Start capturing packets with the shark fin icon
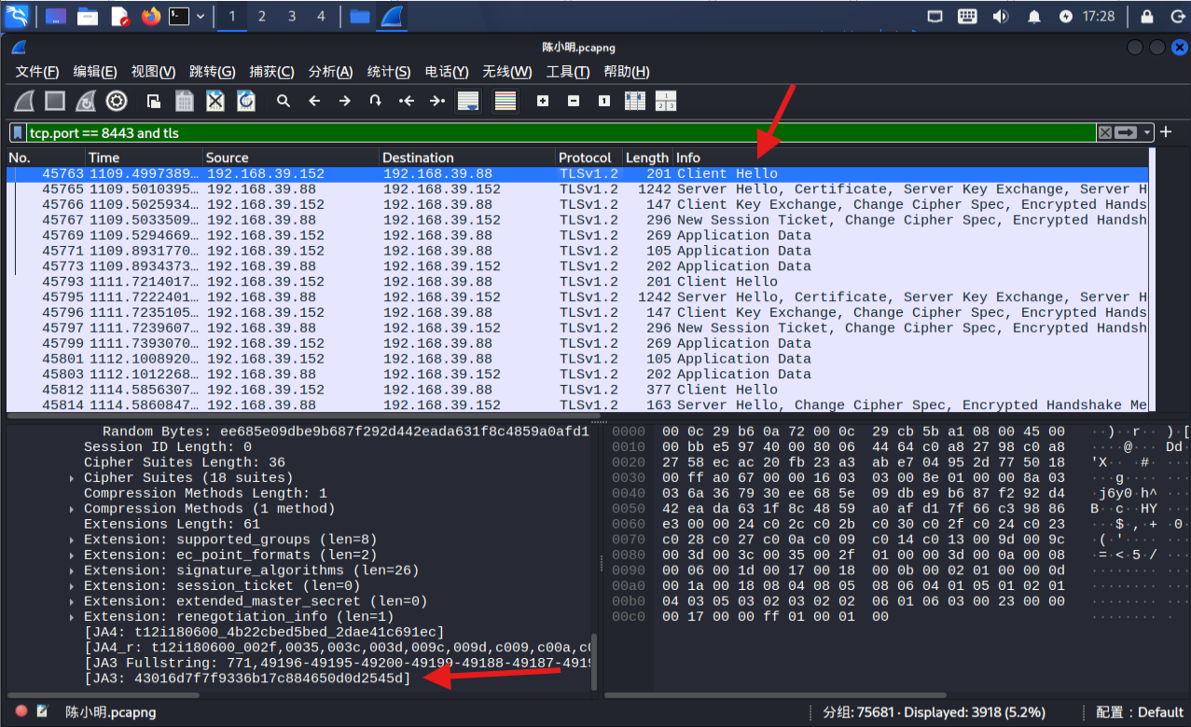The width and height of the screenshot is (1191, 727). 25,101
